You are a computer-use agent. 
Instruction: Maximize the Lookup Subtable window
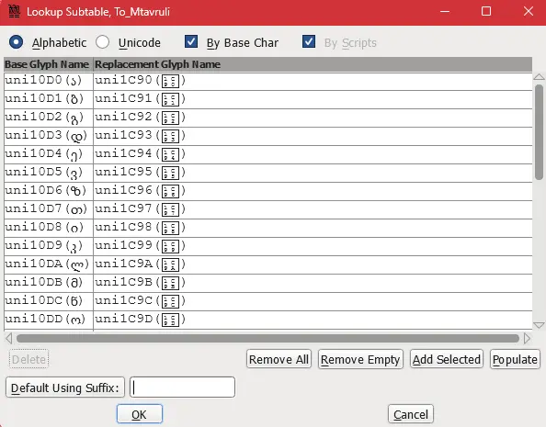tap(486, 12)
